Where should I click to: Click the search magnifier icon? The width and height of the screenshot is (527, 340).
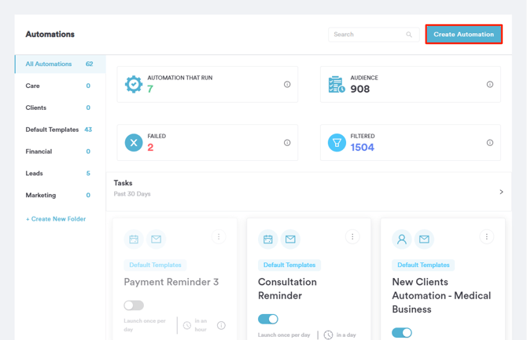pyautogui.click(x=409, y=35)
